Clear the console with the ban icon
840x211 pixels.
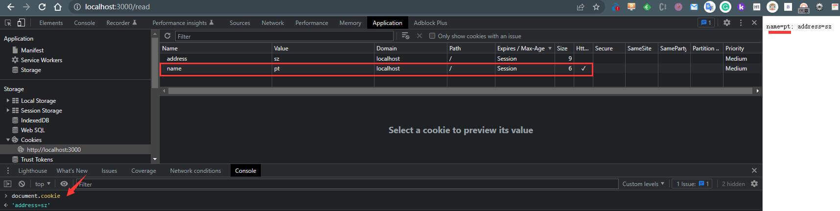click(22, 184)
